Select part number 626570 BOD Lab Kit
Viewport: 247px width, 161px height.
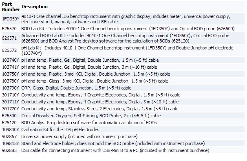pyautogui.click(x=9, y=29)
